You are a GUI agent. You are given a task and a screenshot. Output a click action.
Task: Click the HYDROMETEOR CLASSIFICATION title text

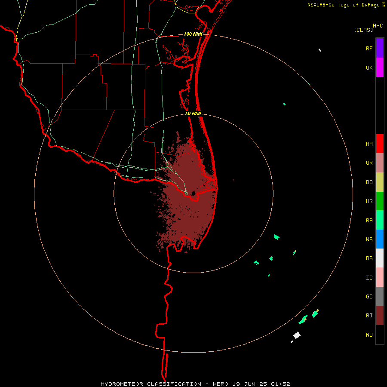coord(151,384)
